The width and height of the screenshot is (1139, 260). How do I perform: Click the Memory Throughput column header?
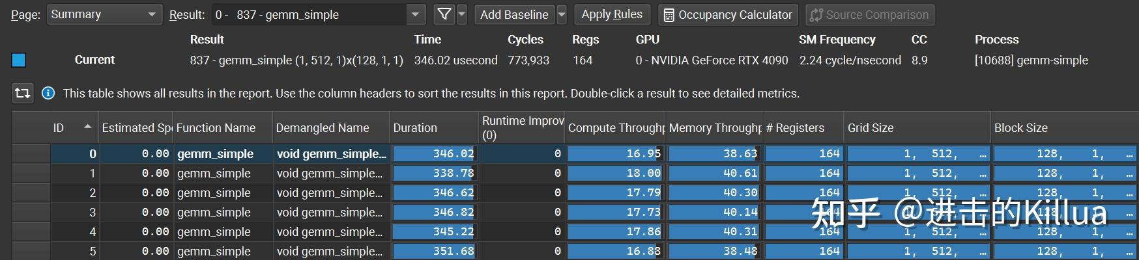pos(714,128)
